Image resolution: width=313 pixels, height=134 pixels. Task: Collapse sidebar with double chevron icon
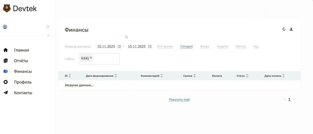pos(48,36)
